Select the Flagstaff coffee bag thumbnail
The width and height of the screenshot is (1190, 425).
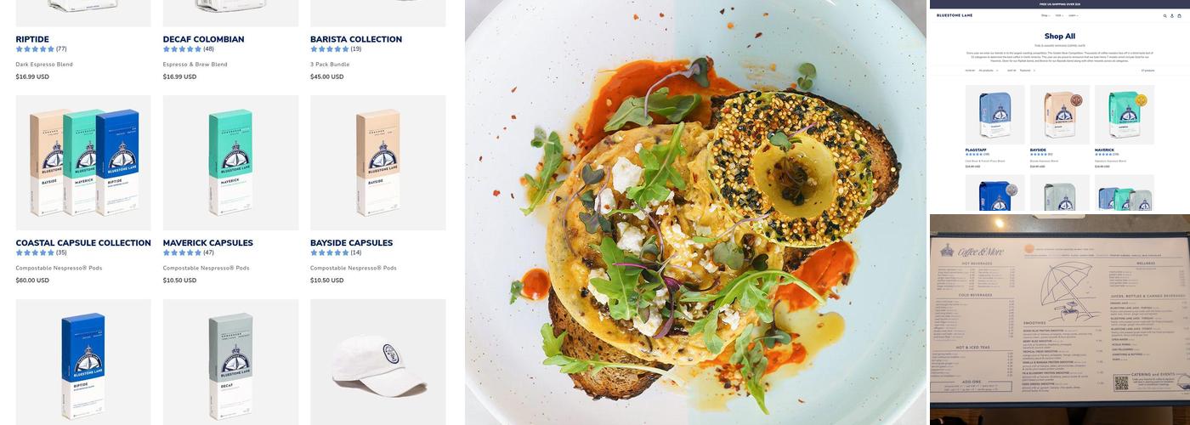click(995, 115)
